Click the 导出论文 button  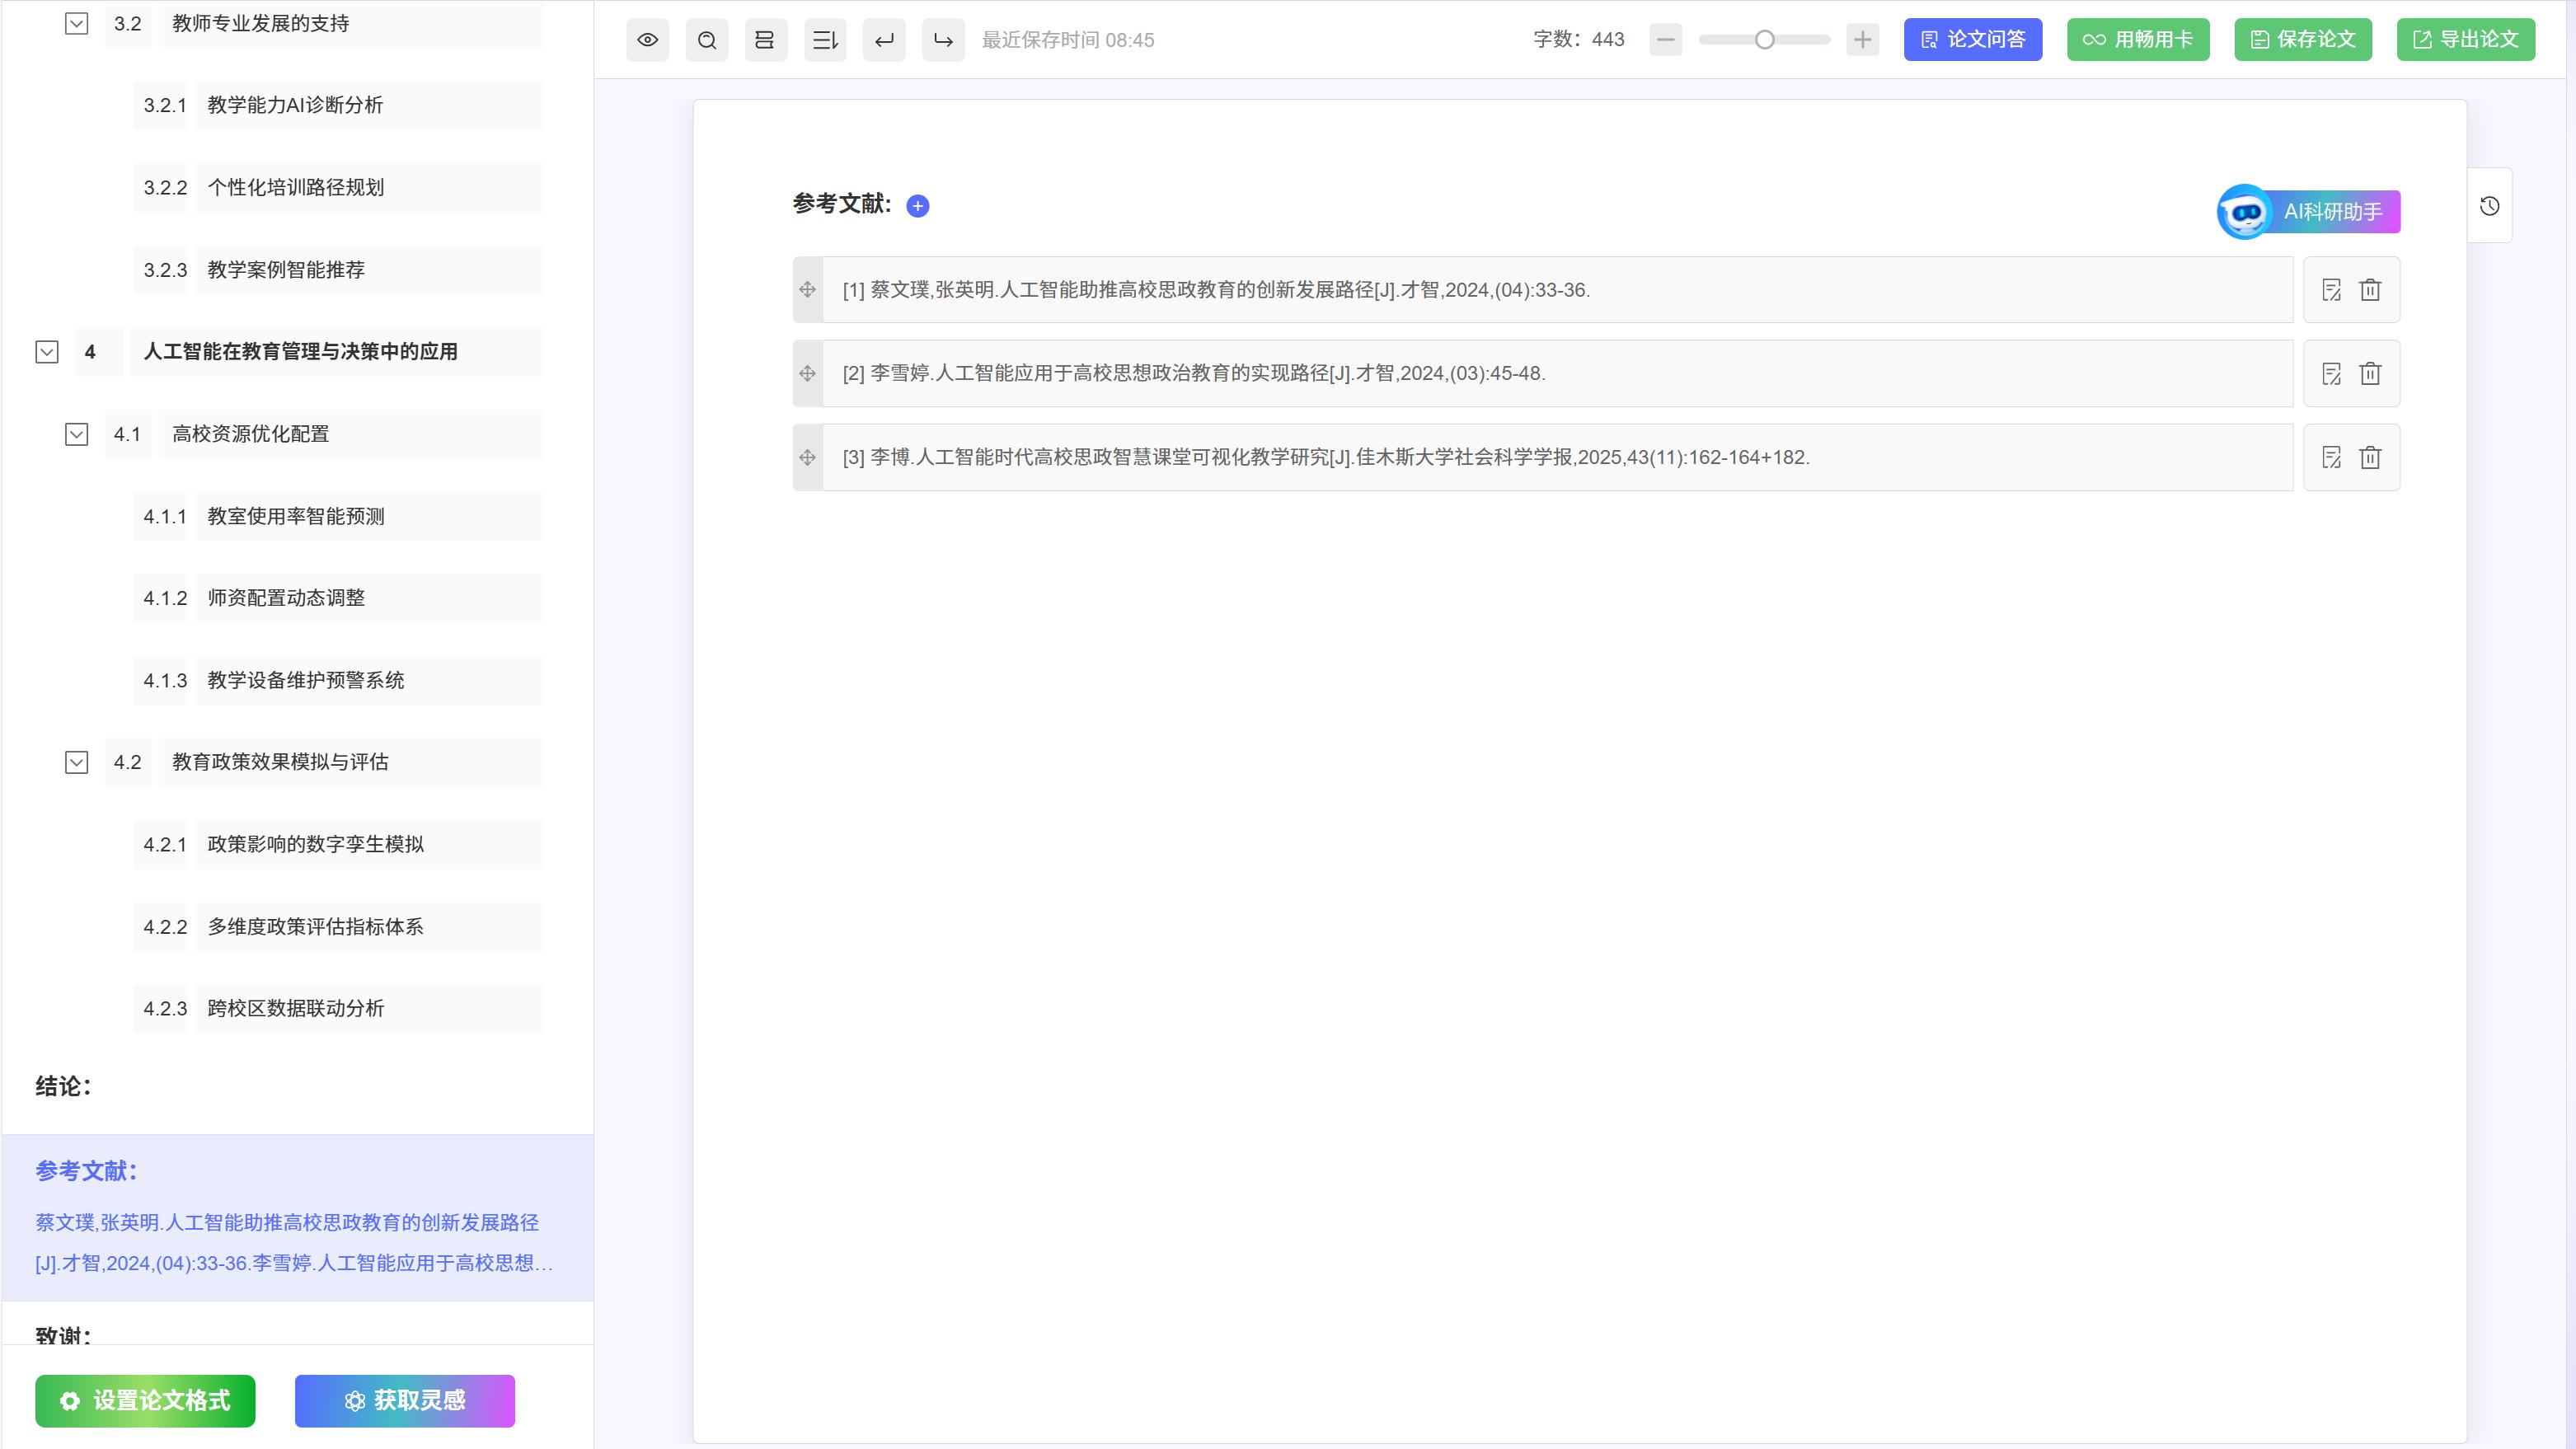[2465, 40]
